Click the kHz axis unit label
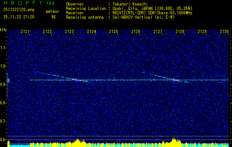The image size is (232, 147). pos(3,30)
